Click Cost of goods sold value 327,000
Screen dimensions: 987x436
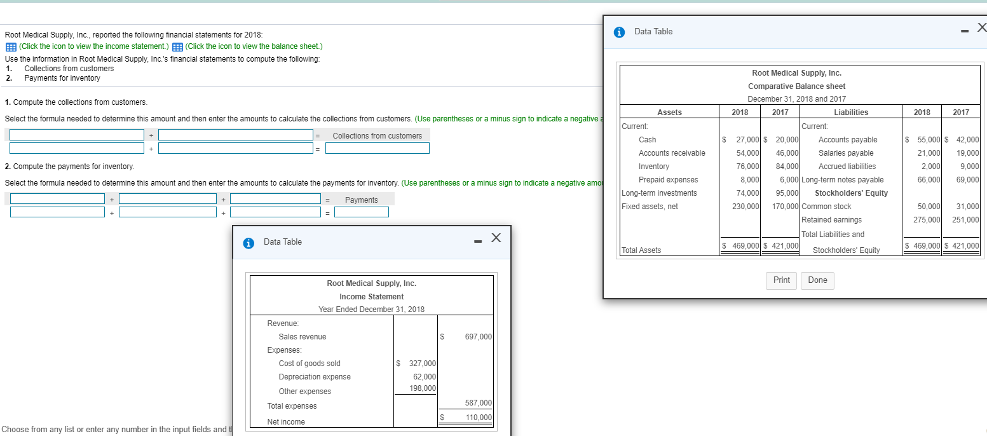click(422, 364)
